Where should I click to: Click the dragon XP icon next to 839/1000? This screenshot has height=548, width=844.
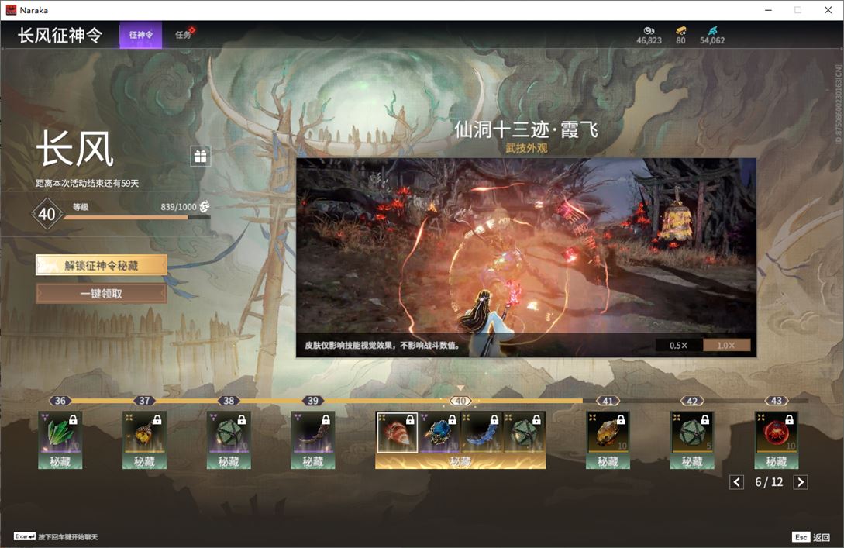[x=205, y=206]
